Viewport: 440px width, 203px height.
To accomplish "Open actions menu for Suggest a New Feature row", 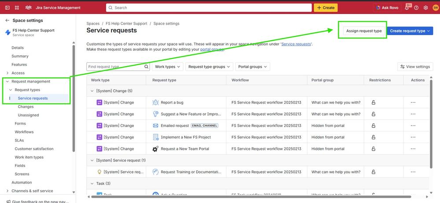I will click(413, 114).
